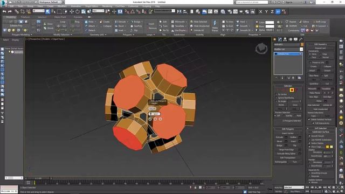The height and width of the screenshot is (194, 345).
Task: Enable By Vertex checkbox in Selection
Action: [277, 94]
